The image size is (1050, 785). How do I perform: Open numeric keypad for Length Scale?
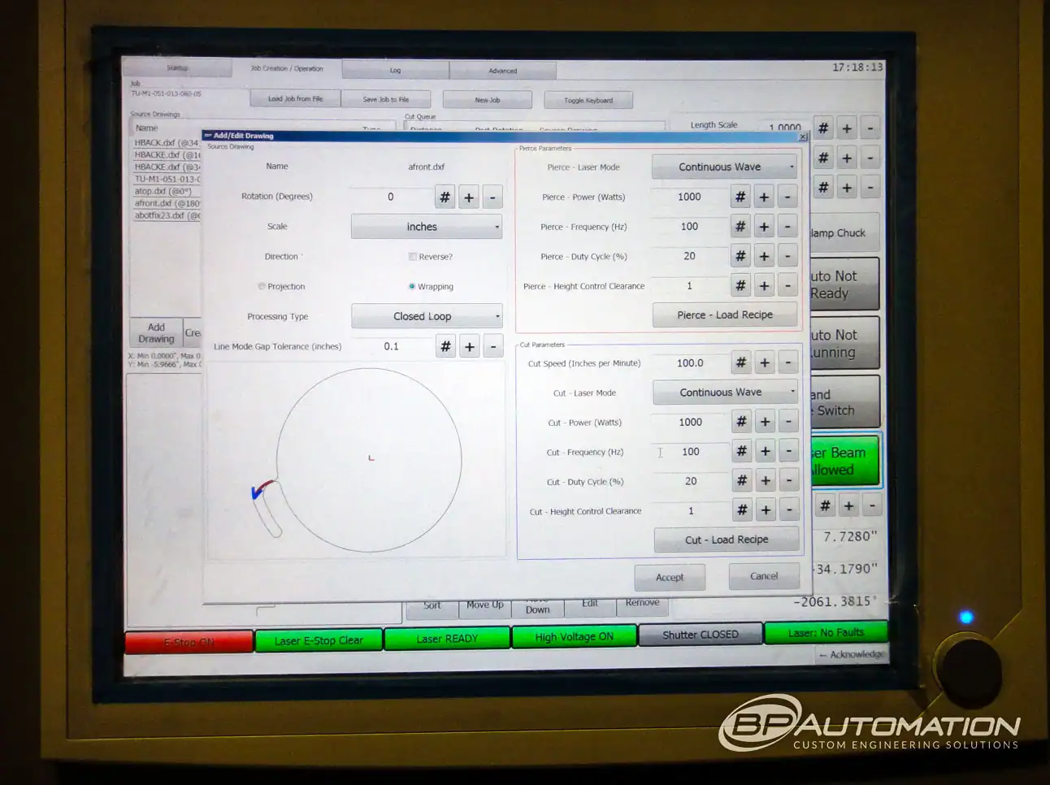click(x=822, y=127)
